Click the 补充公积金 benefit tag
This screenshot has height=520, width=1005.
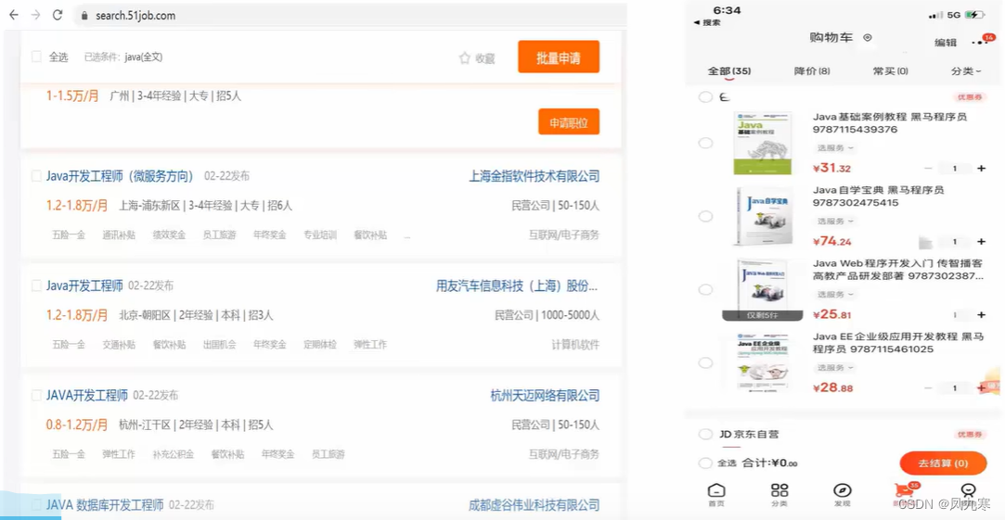click(173, 454)
